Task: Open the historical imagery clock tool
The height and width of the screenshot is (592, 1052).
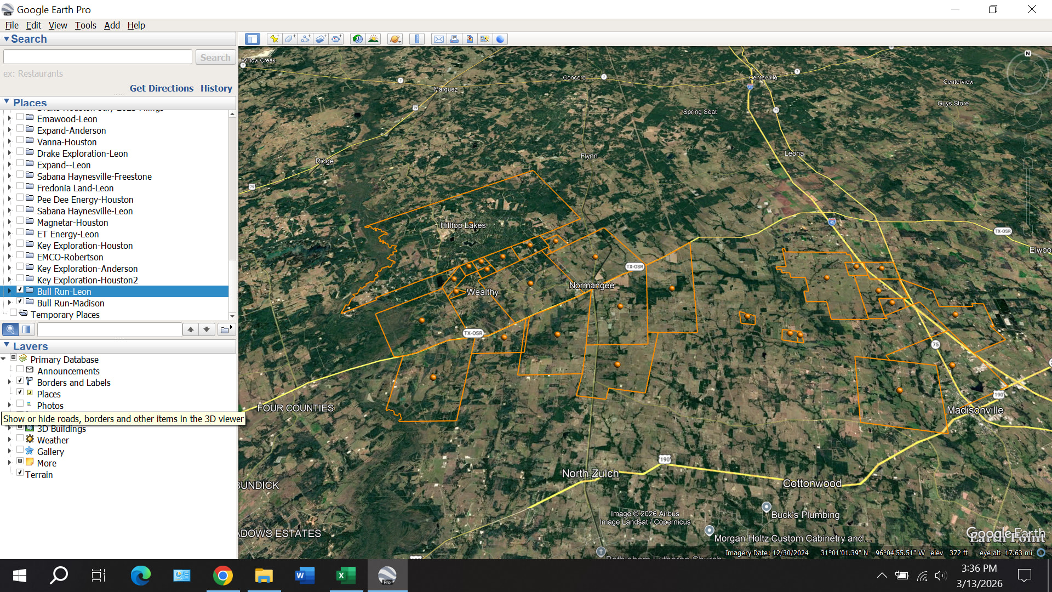Action: click(x=358, y=39)
